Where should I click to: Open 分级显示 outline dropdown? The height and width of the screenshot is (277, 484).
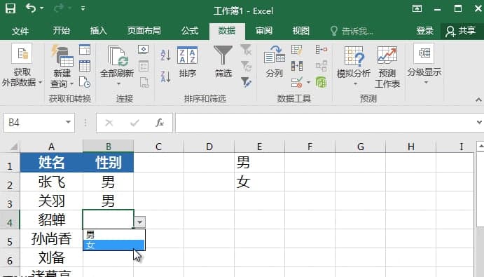(424, 65)
